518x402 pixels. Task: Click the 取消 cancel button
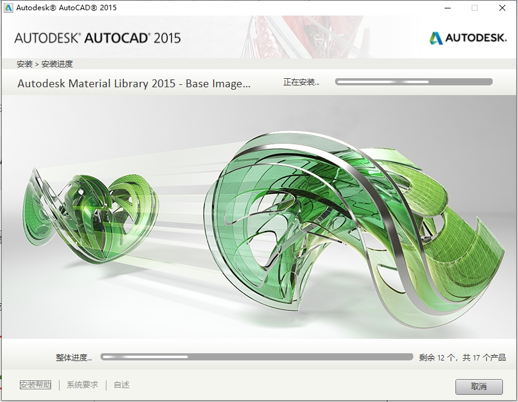[x=479, y=386]
